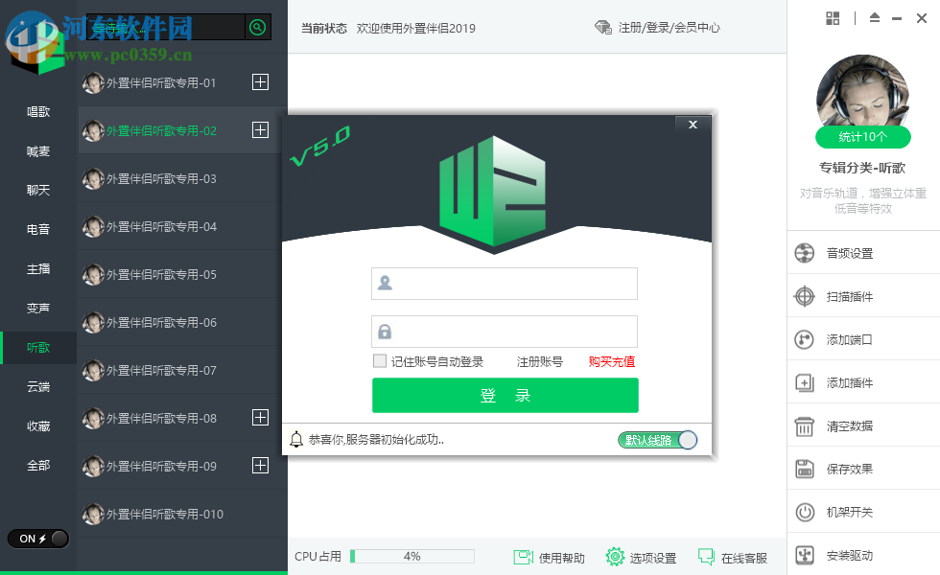Enable 记住账号自动登录 auto-login checkbox
The image size is (940, 575).
point(379,361)
